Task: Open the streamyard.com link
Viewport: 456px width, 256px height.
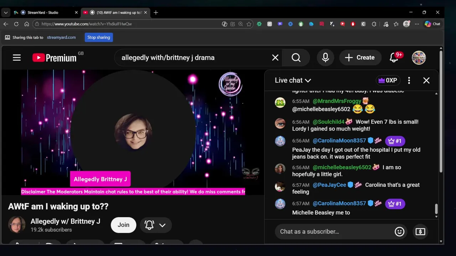Action: (x=61, y=37)
